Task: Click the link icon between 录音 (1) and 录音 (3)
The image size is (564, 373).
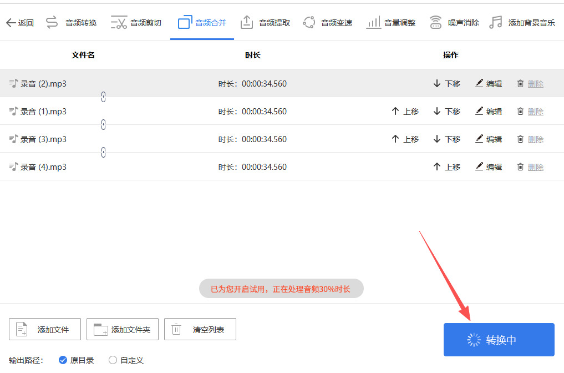Action: click(103, 124)
